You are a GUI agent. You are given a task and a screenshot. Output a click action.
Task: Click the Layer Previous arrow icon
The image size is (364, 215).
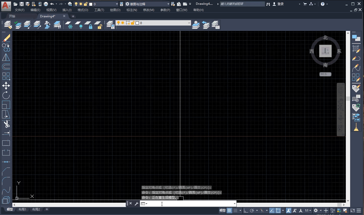[x=206, y=25]
